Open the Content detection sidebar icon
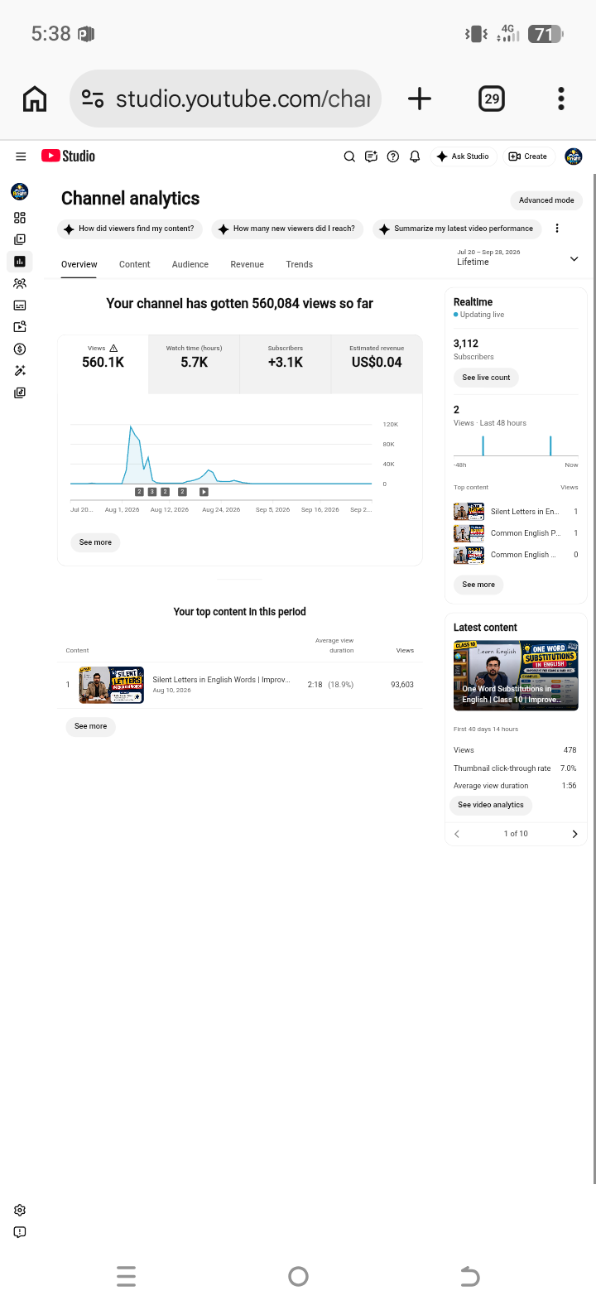 click(x=20, y=326)
